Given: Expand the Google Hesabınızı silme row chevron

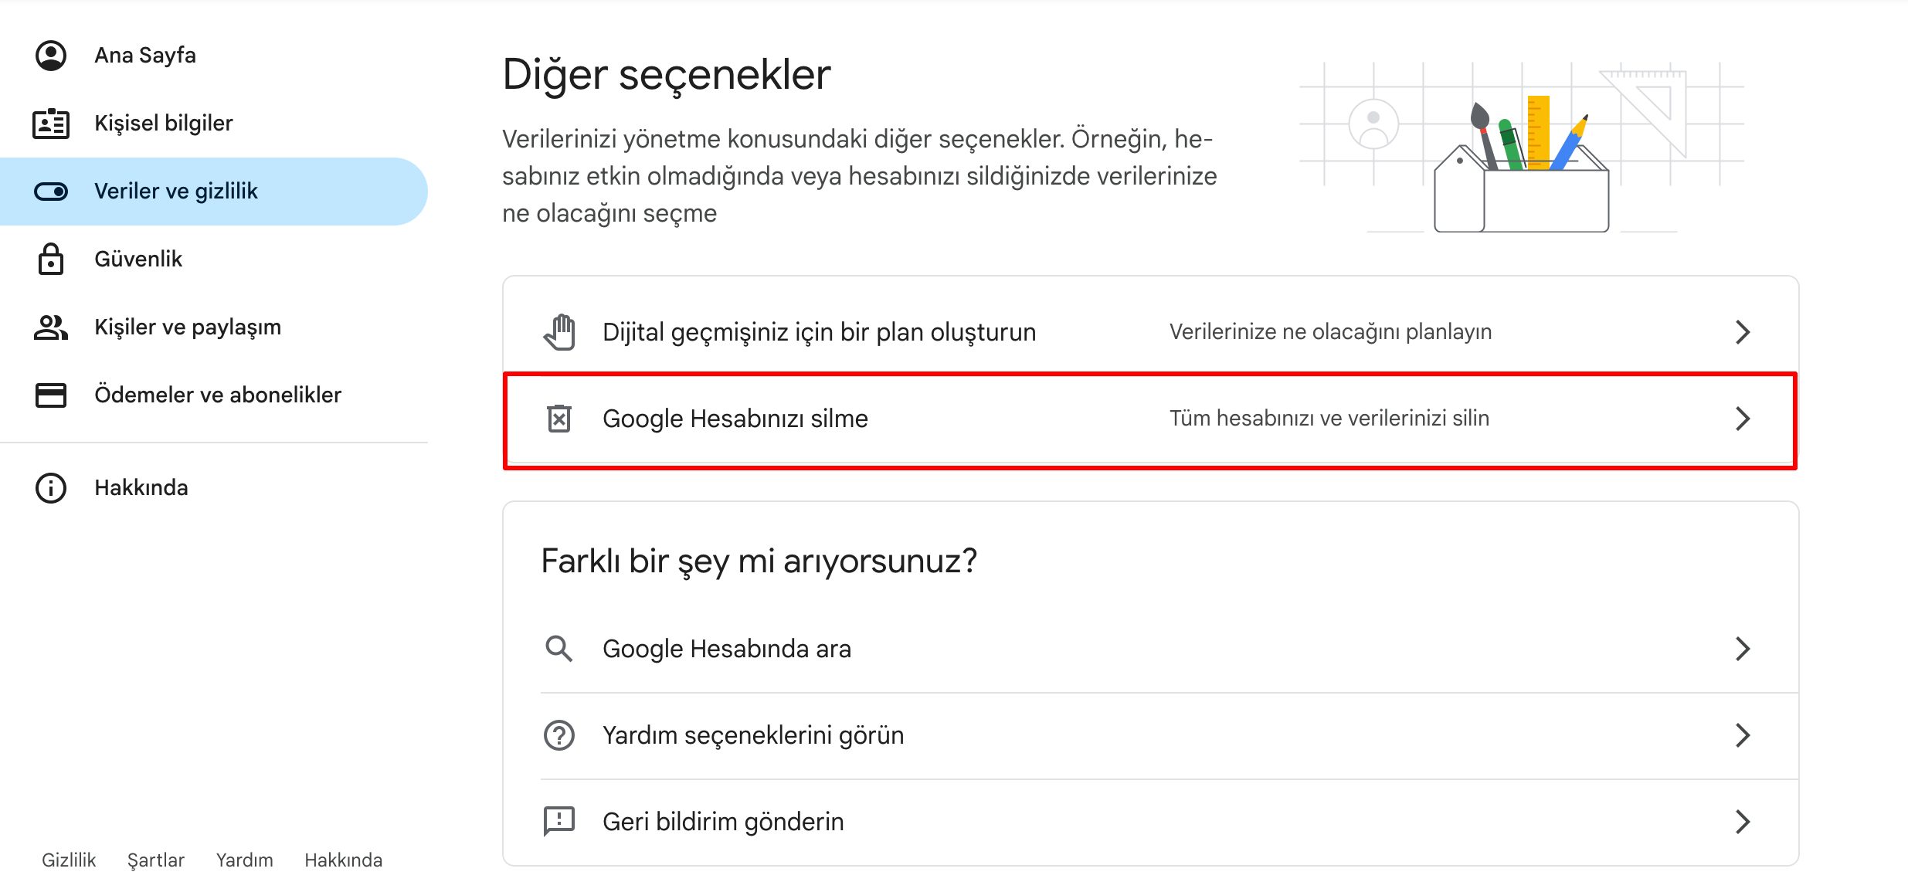Looking at the screenshot, I should (1743, 418).
